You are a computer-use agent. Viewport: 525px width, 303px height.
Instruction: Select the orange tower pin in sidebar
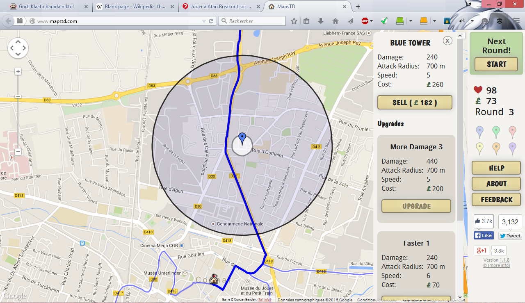[496, 148]
